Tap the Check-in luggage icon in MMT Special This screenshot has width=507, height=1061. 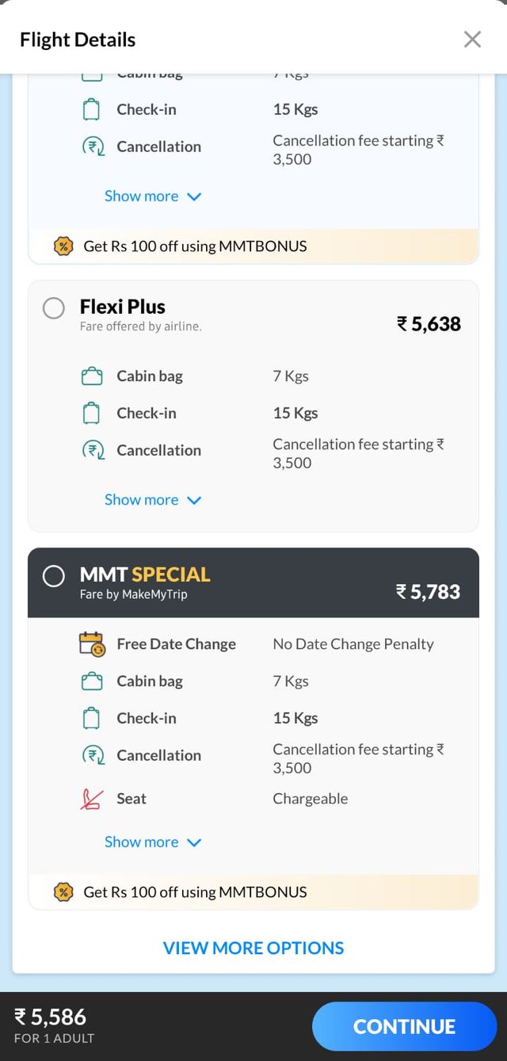click(92, 718)
